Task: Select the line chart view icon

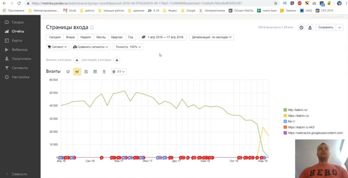Action: 77,72
